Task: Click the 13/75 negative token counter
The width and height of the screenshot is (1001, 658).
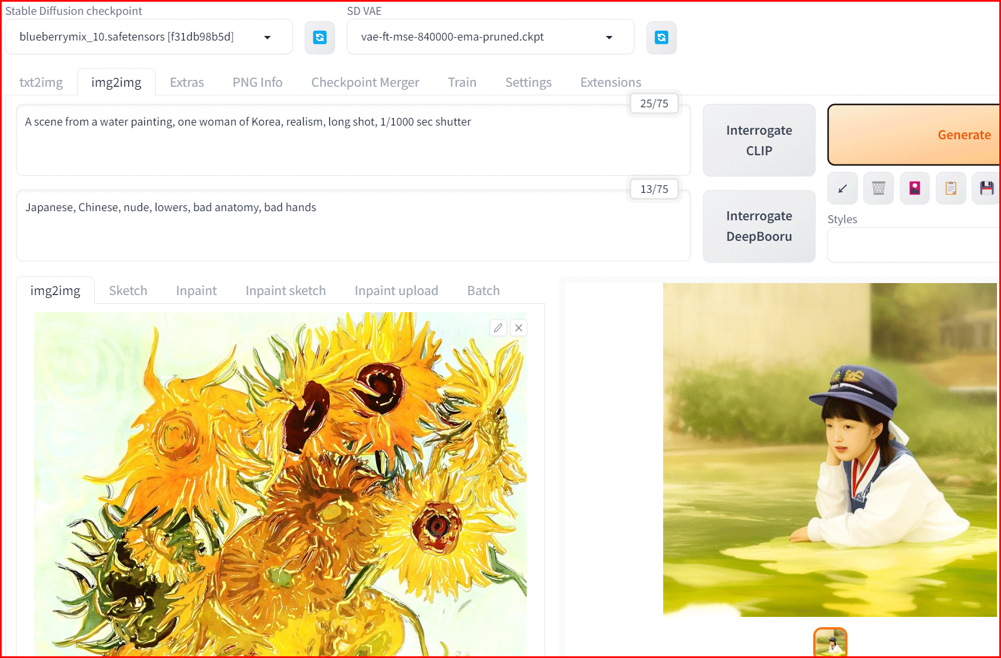Action: pos(654,189)
